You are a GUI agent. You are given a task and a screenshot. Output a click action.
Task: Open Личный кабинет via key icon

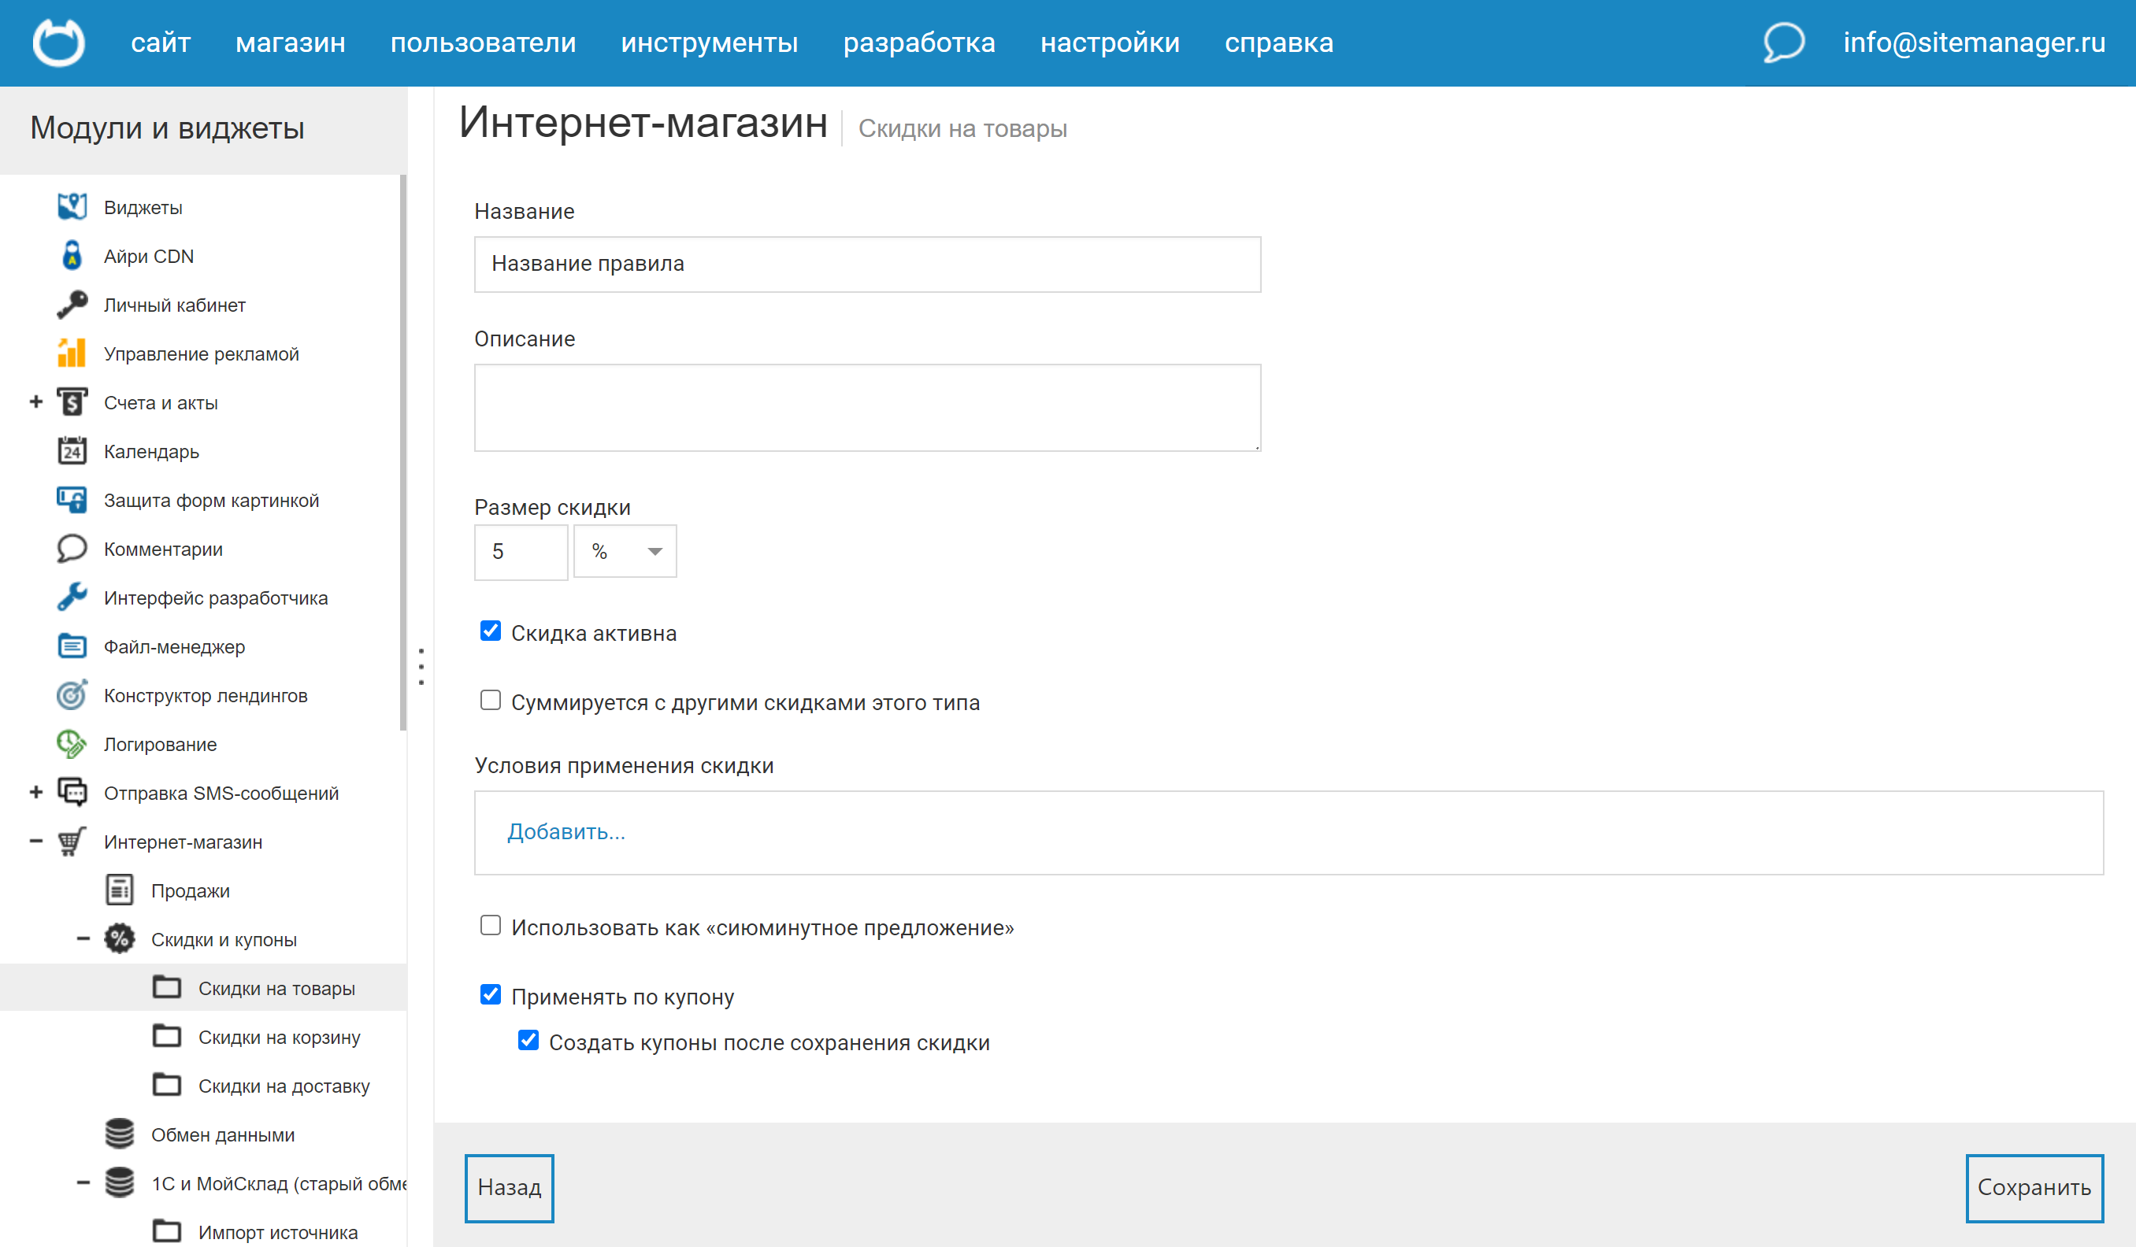click(72, 304)
